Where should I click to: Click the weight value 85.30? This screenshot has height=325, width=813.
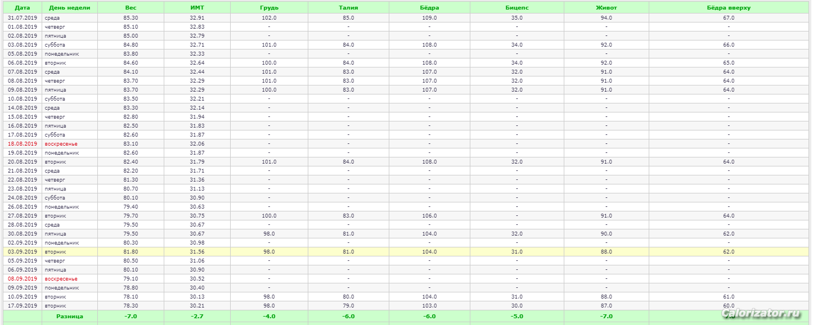click(x=131, y=18)
